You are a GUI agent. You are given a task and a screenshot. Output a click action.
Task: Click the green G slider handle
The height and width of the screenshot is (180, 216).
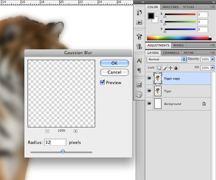pyautogui.click(x=165, y=24)
